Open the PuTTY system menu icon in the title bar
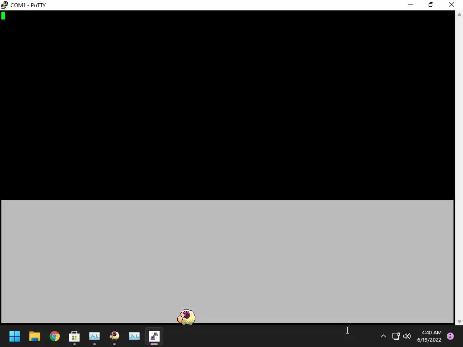463x347 pixels. tap(5, 5)
